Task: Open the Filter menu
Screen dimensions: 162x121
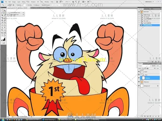Action: [x=28, y=2]
